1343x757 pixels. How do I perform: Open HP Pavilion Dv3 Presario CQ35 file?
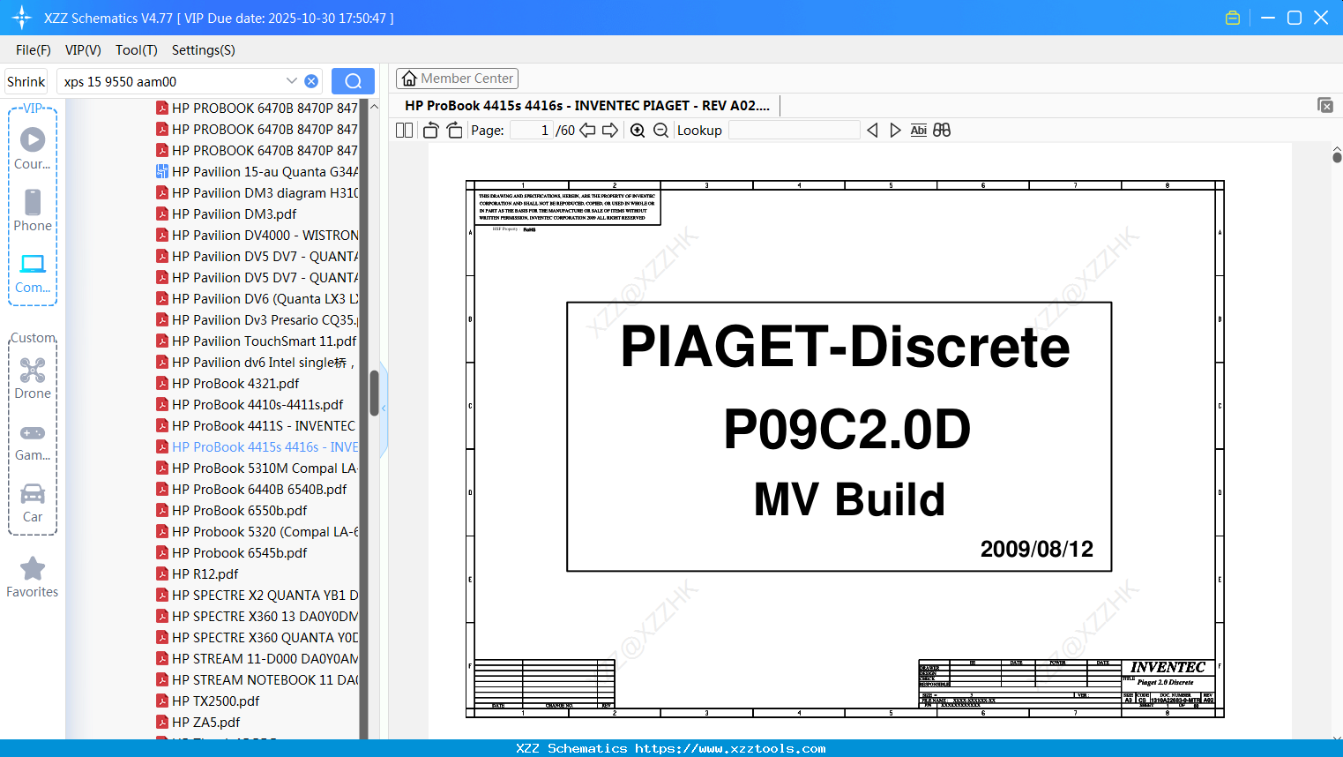tap(257, 320)
